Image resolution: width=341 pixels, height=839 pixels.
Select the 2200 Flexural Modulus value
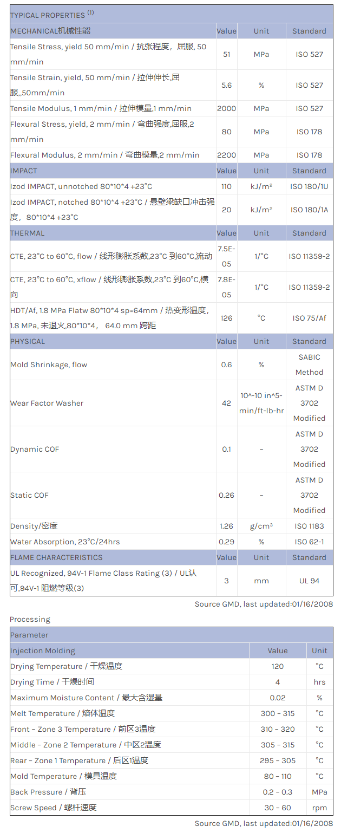(x=226, y=155)
